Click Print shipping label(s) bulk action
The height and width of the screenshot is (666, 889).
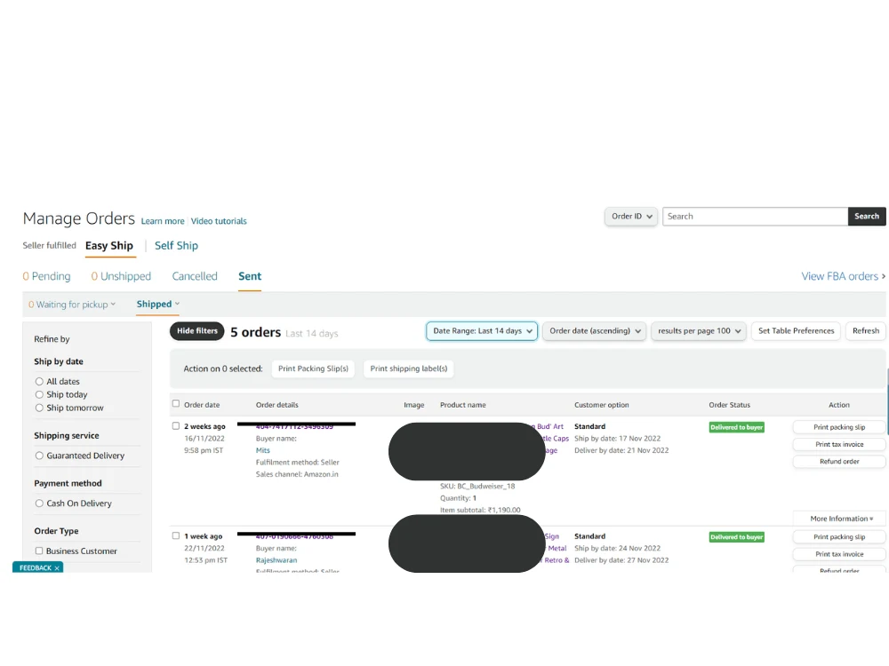tap(409, 369)
